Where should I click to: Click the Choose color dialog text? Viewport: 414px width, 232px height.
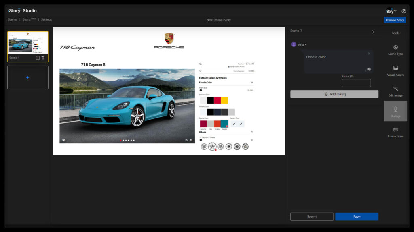316,57
